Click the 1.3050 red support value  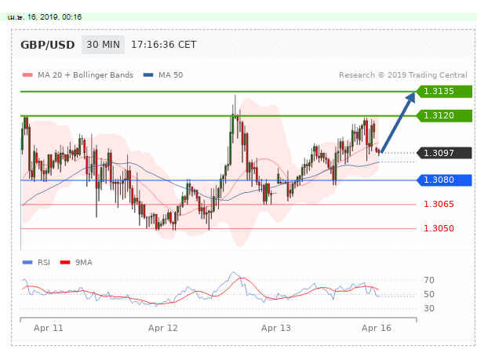coord(439,228)
